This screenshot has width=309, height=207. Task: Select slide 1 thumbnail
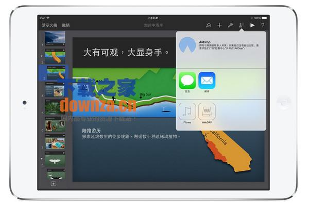55,39
